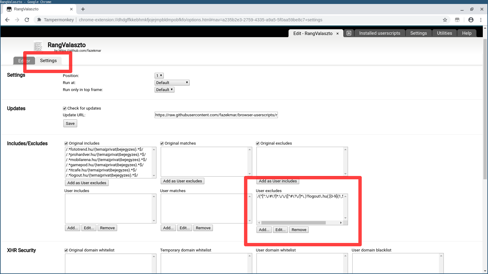Open the Help tab
Screen dimensions: 488x274
click(467, 33)
